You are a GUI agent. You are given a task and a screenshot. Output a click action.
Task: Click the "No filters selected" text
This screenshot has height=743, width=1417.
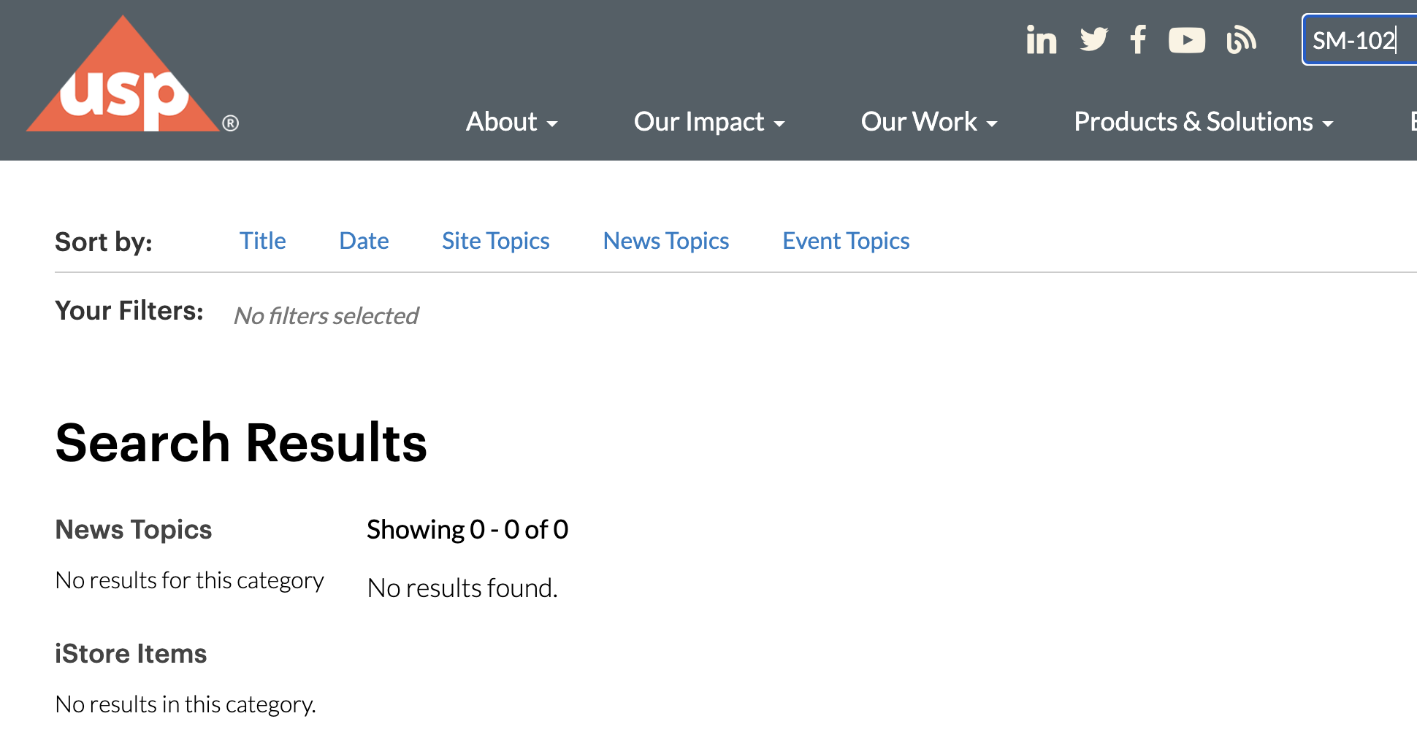(x=326, y=316)
